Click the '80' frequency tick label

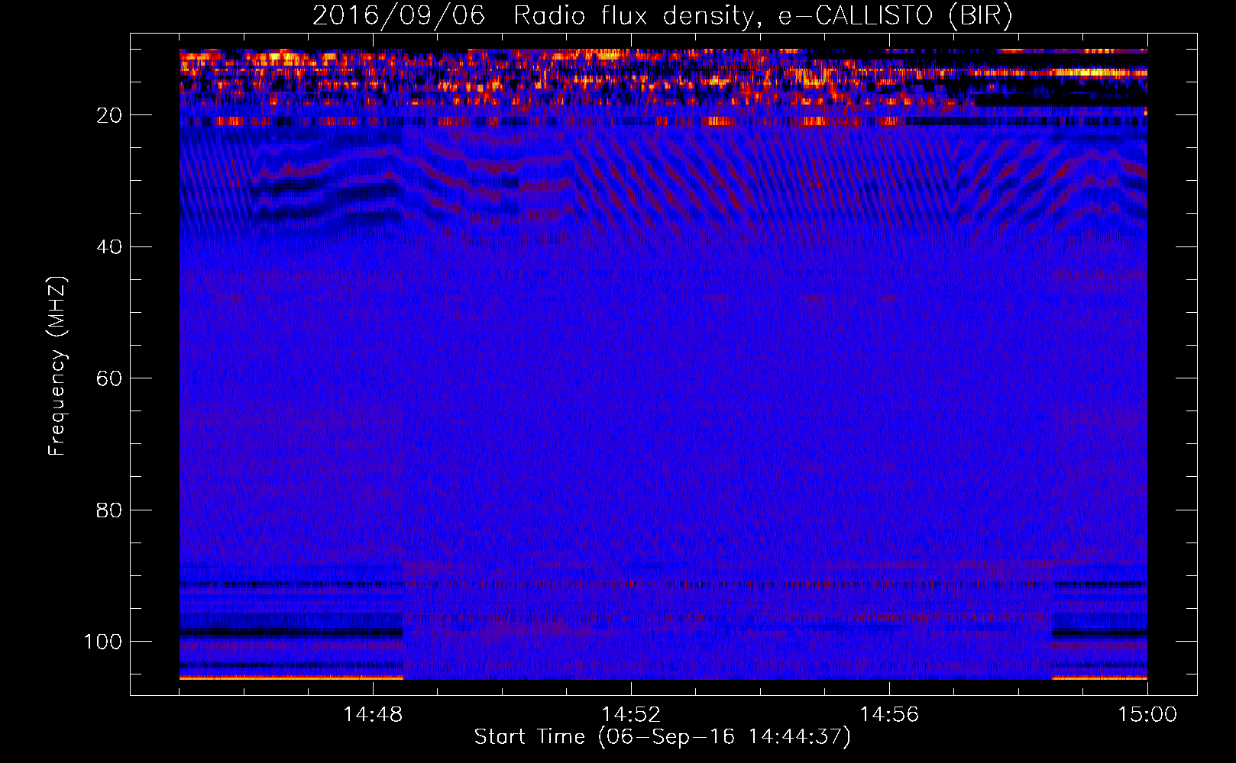click(109, 510)
